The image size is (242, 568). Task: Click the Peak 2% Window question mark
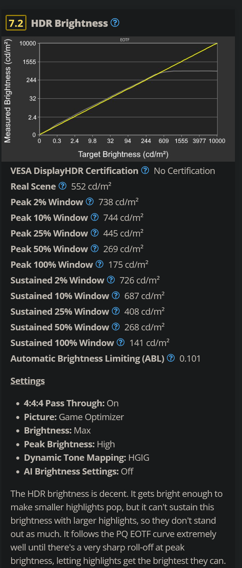[89, 201]
